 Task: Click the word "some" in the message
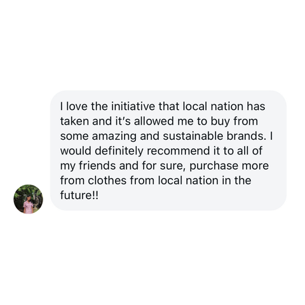tap(74, 137)
